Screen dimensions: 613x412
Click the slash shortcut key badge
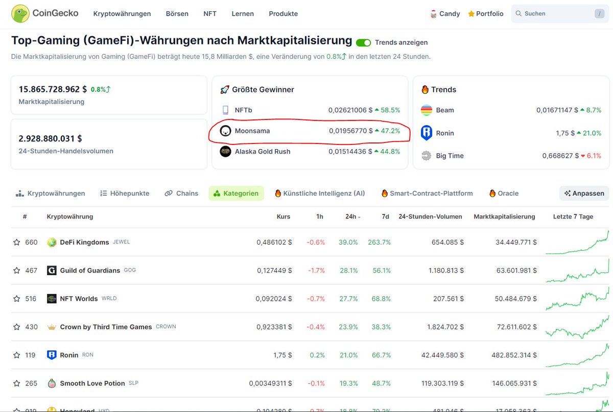(599, 14)
